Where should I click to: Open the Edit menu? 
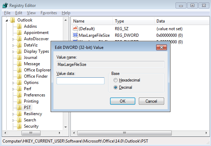pyautogui.click(x=19, y=13)
